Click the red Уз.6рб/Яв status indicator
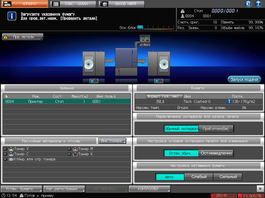The height and width of the screenshot is (198, 265). (x=251, y=195)
